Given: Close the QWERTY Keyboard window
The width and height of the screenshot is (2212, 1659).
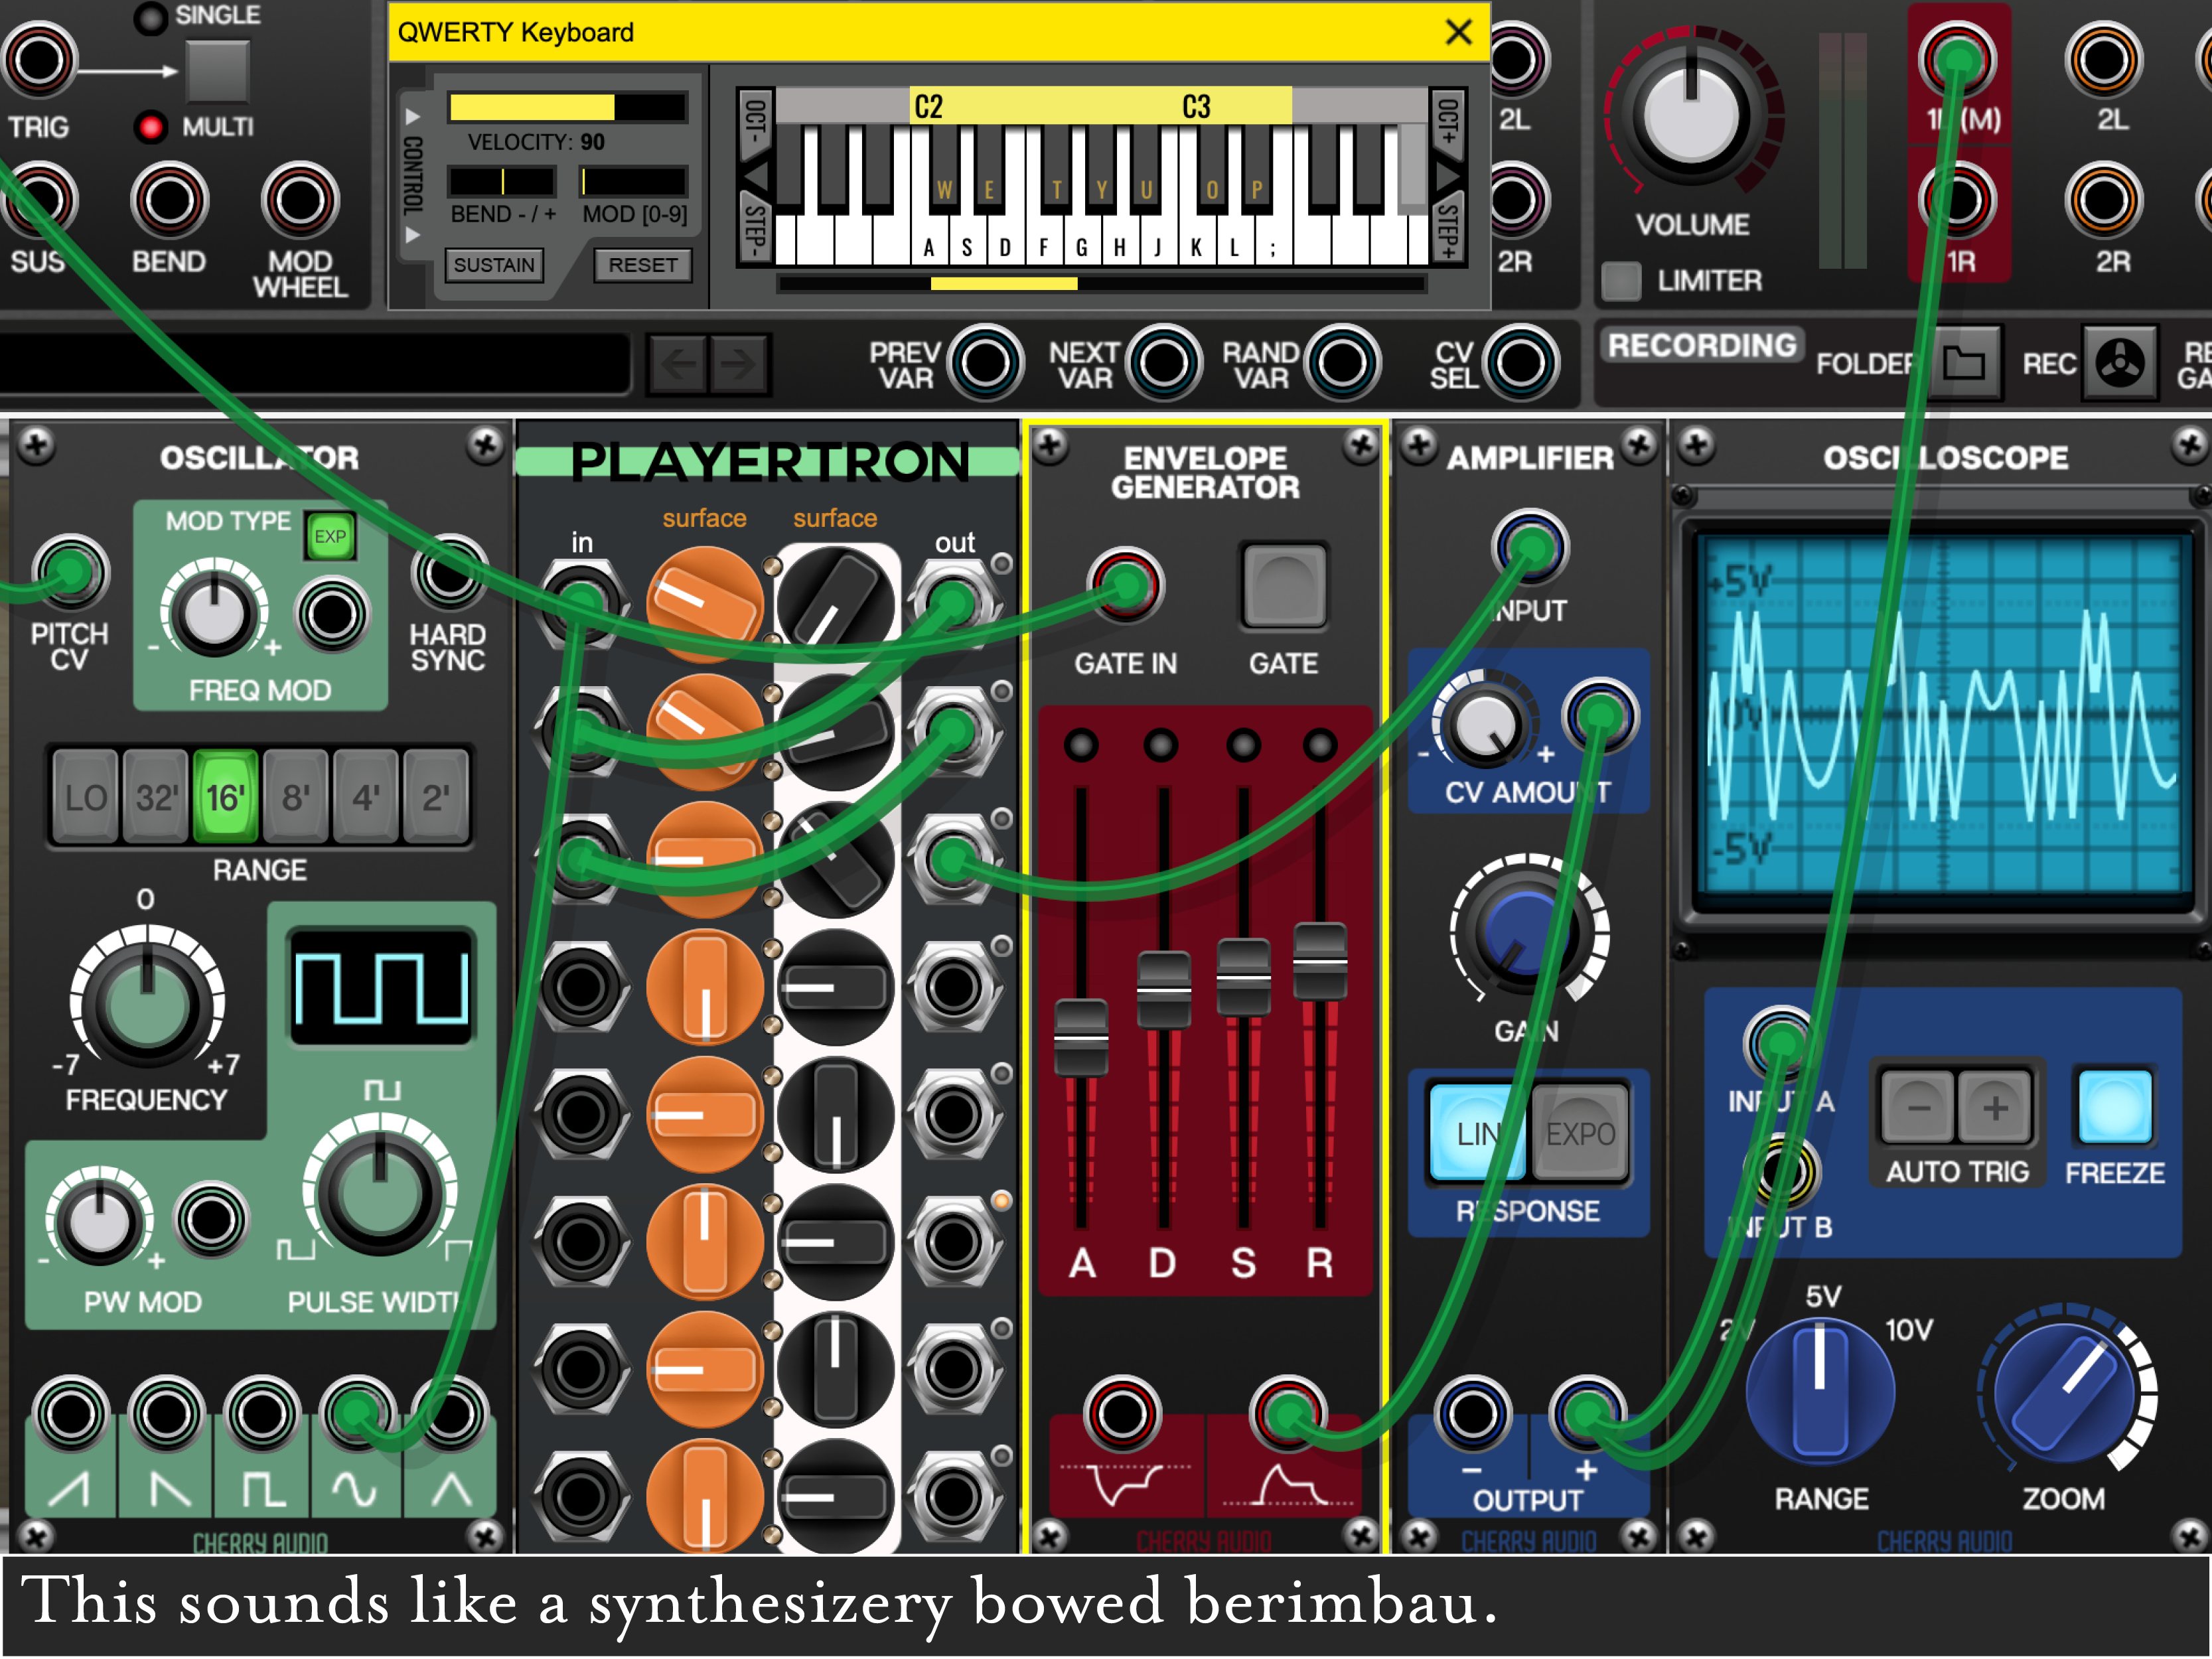Looking at the screenshot, I should pos(1459,32).
